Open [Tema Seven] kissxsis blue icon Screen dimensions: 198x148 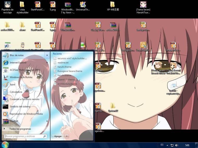point(158,68)
